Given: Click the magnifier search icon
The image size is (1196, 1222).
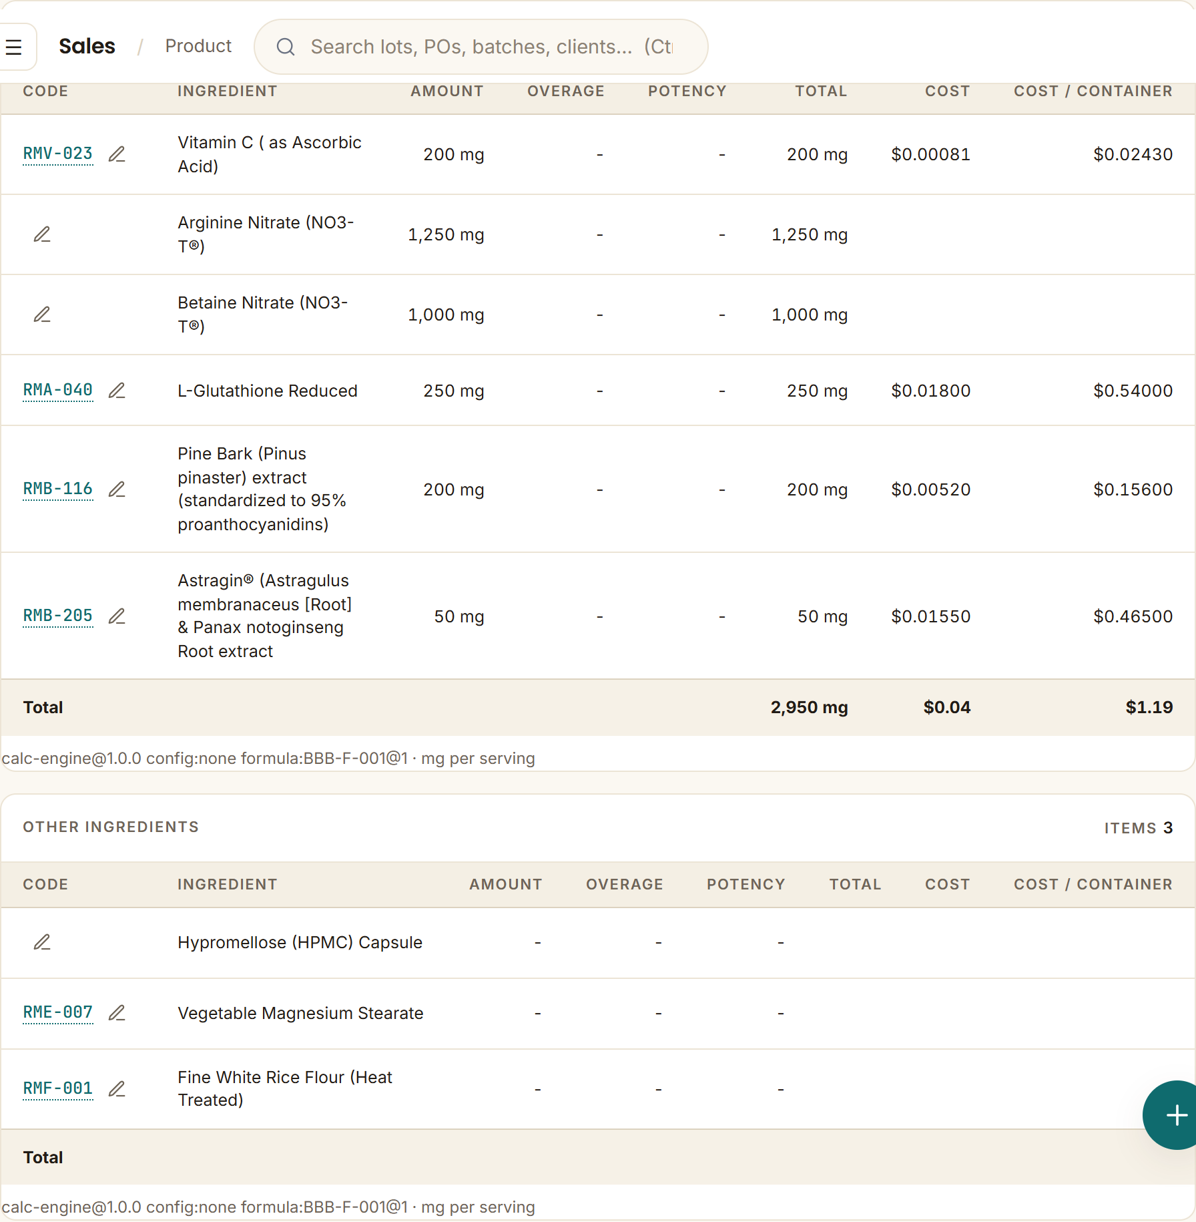Looking at the screenshot, I should (286, 47).
